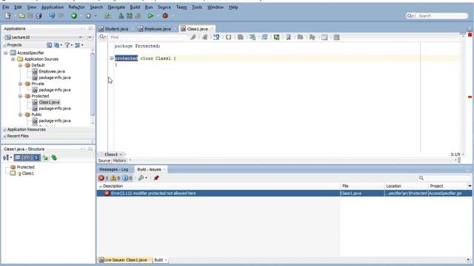Click the Save All toolbar icon
Viewport: 474px width, 266px height.
(x=39, y=16)
